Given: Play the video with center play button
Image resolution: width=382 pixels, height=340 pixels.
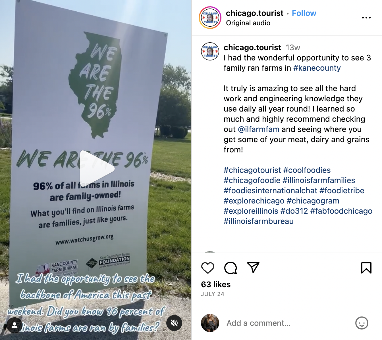Looking at the screenshot, I should tap(96, 168).
